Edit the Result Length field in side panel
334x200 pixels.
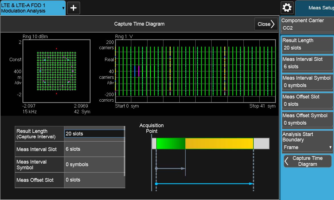307,48
